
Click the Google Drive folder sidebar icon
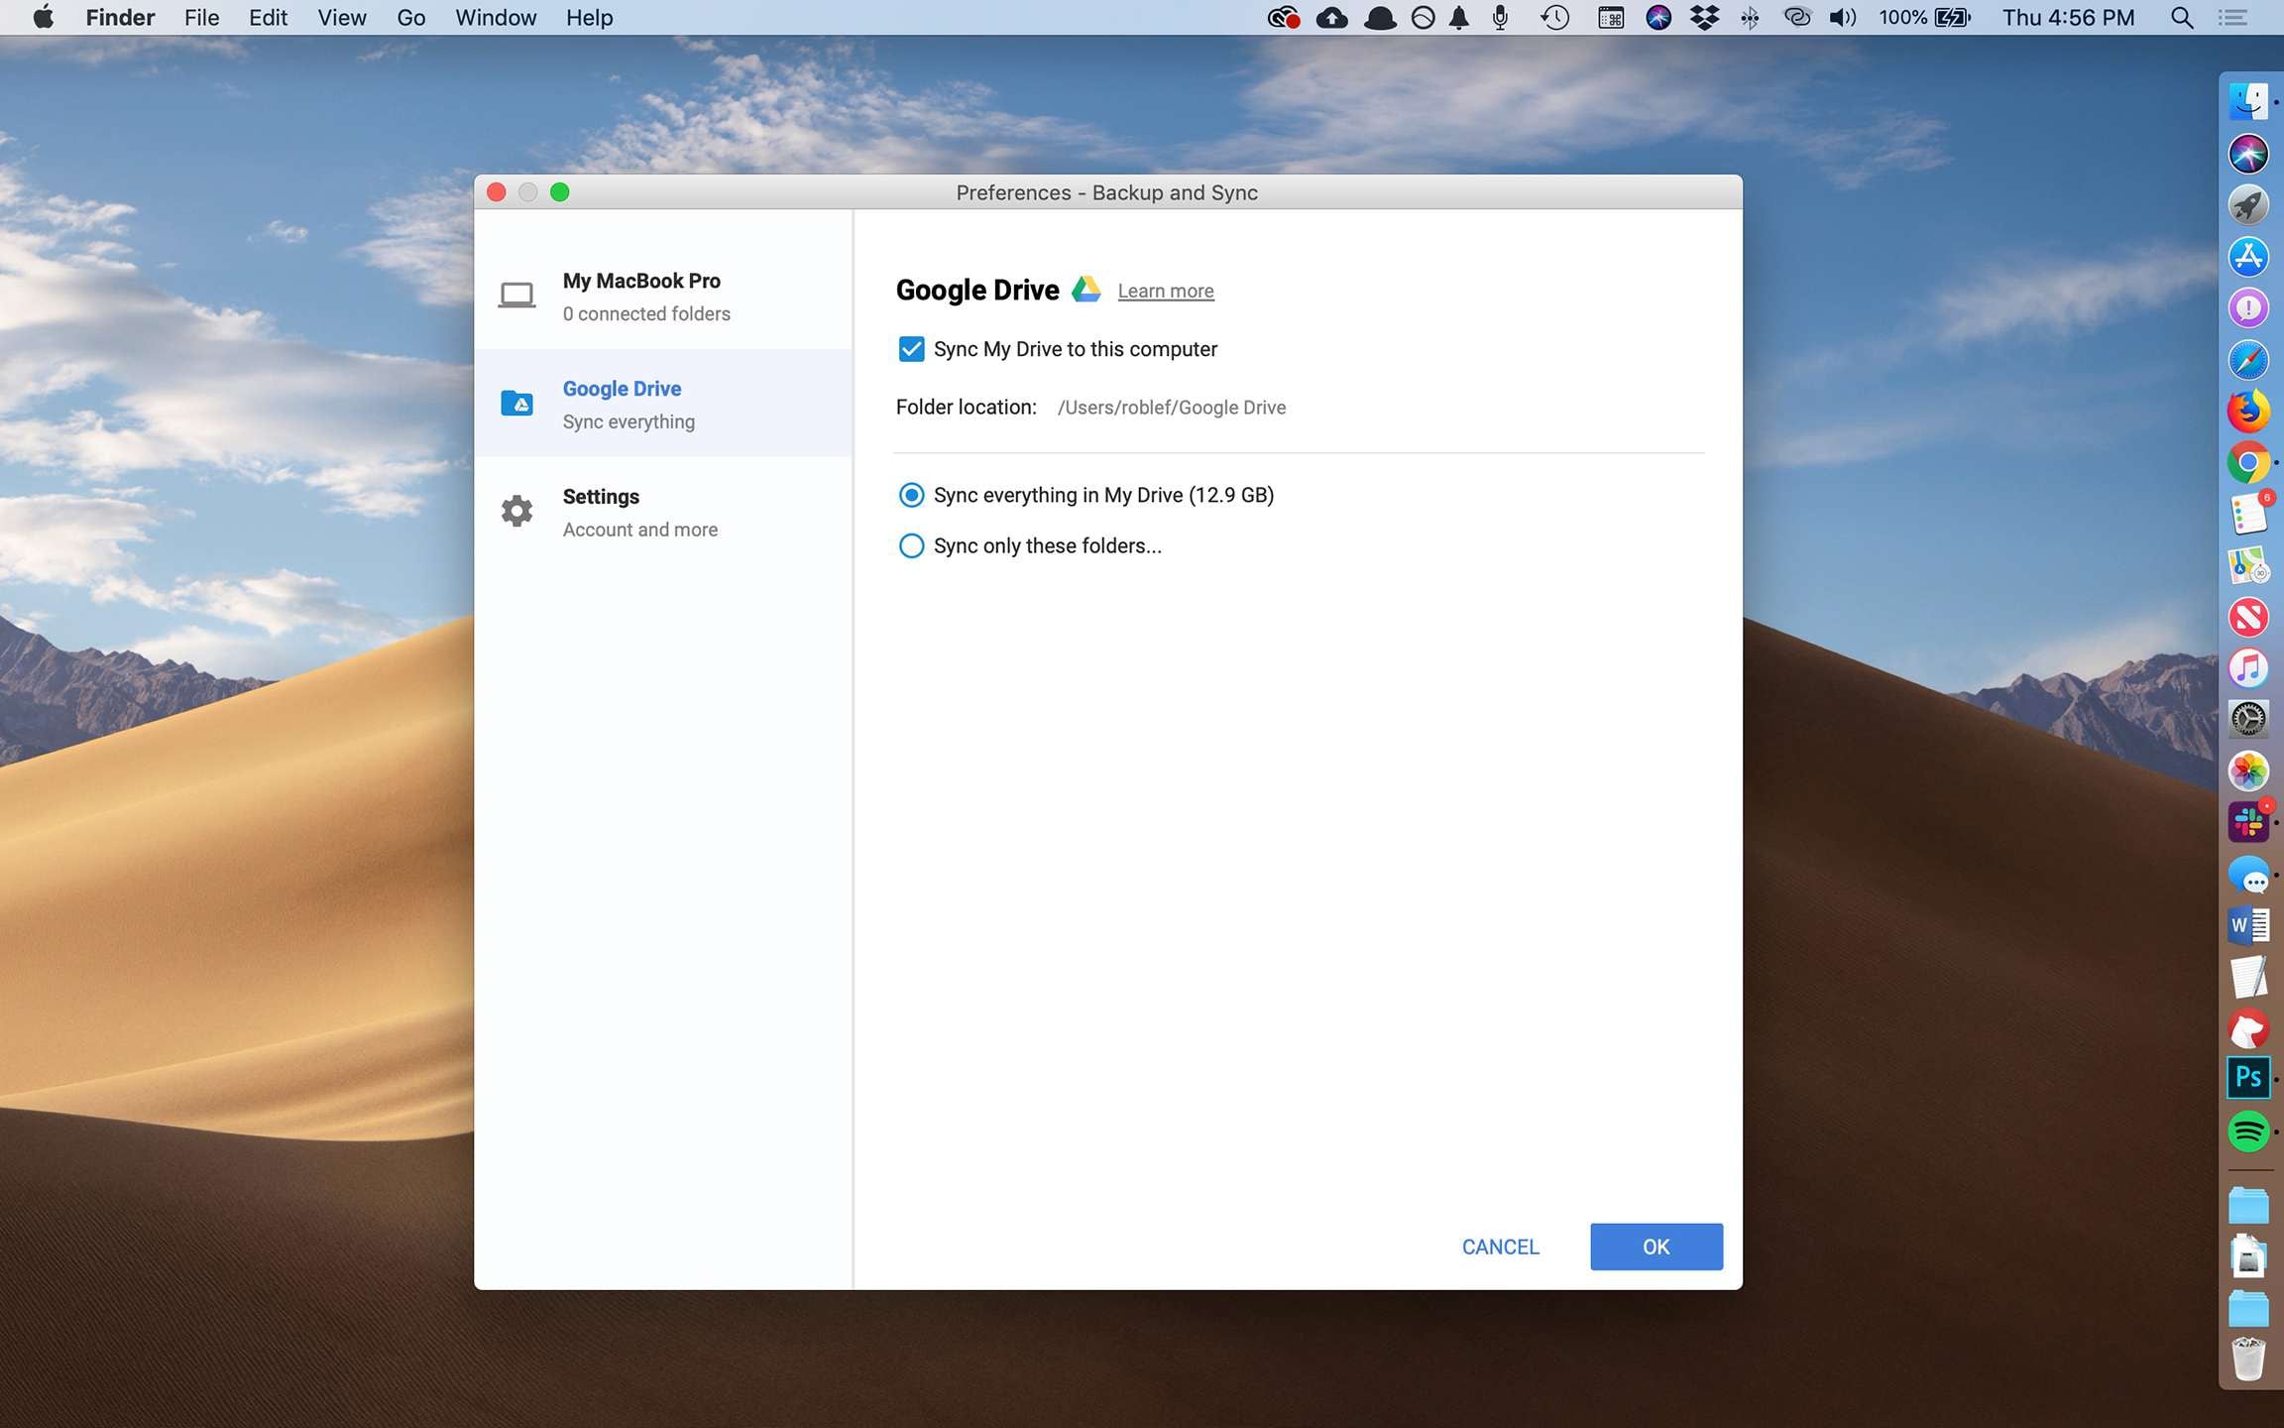click(x=516, y=403)
